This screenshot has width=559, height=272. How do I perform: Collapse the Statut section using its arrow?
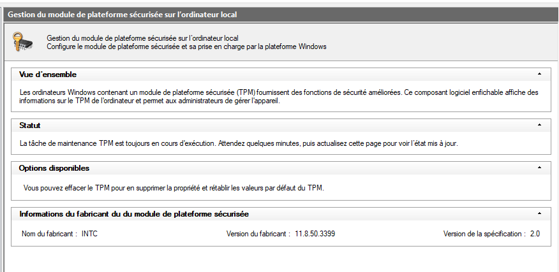(x=539, y=125)
